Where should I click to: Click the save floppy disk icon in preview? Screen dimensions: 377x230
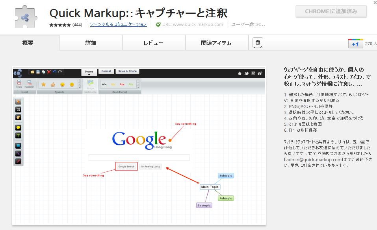[38, 72]
